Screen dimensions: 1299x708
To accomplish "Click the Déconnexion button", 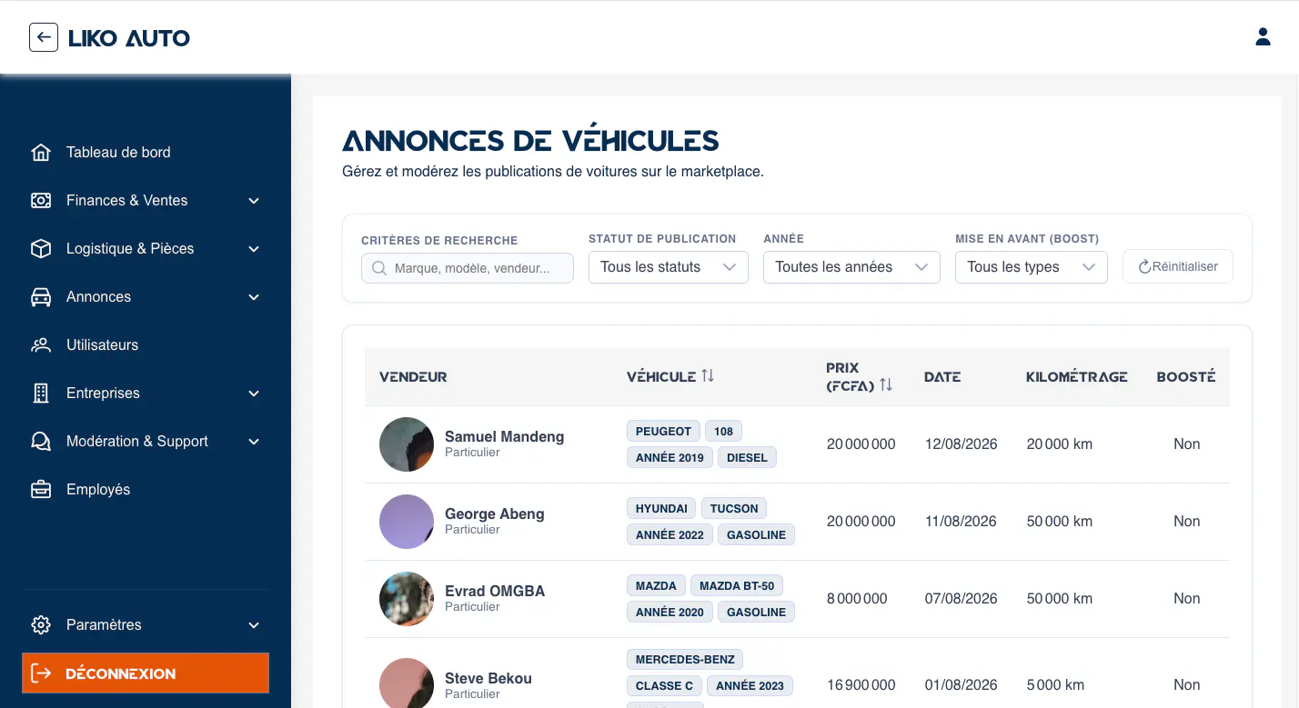I will click(146, 673).
